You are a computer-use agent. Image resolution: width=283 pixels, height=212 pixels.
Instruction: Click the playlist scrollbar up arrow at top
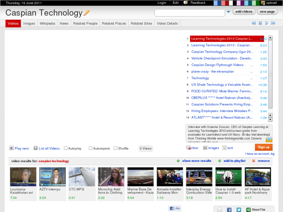click(x=270, y=38)
